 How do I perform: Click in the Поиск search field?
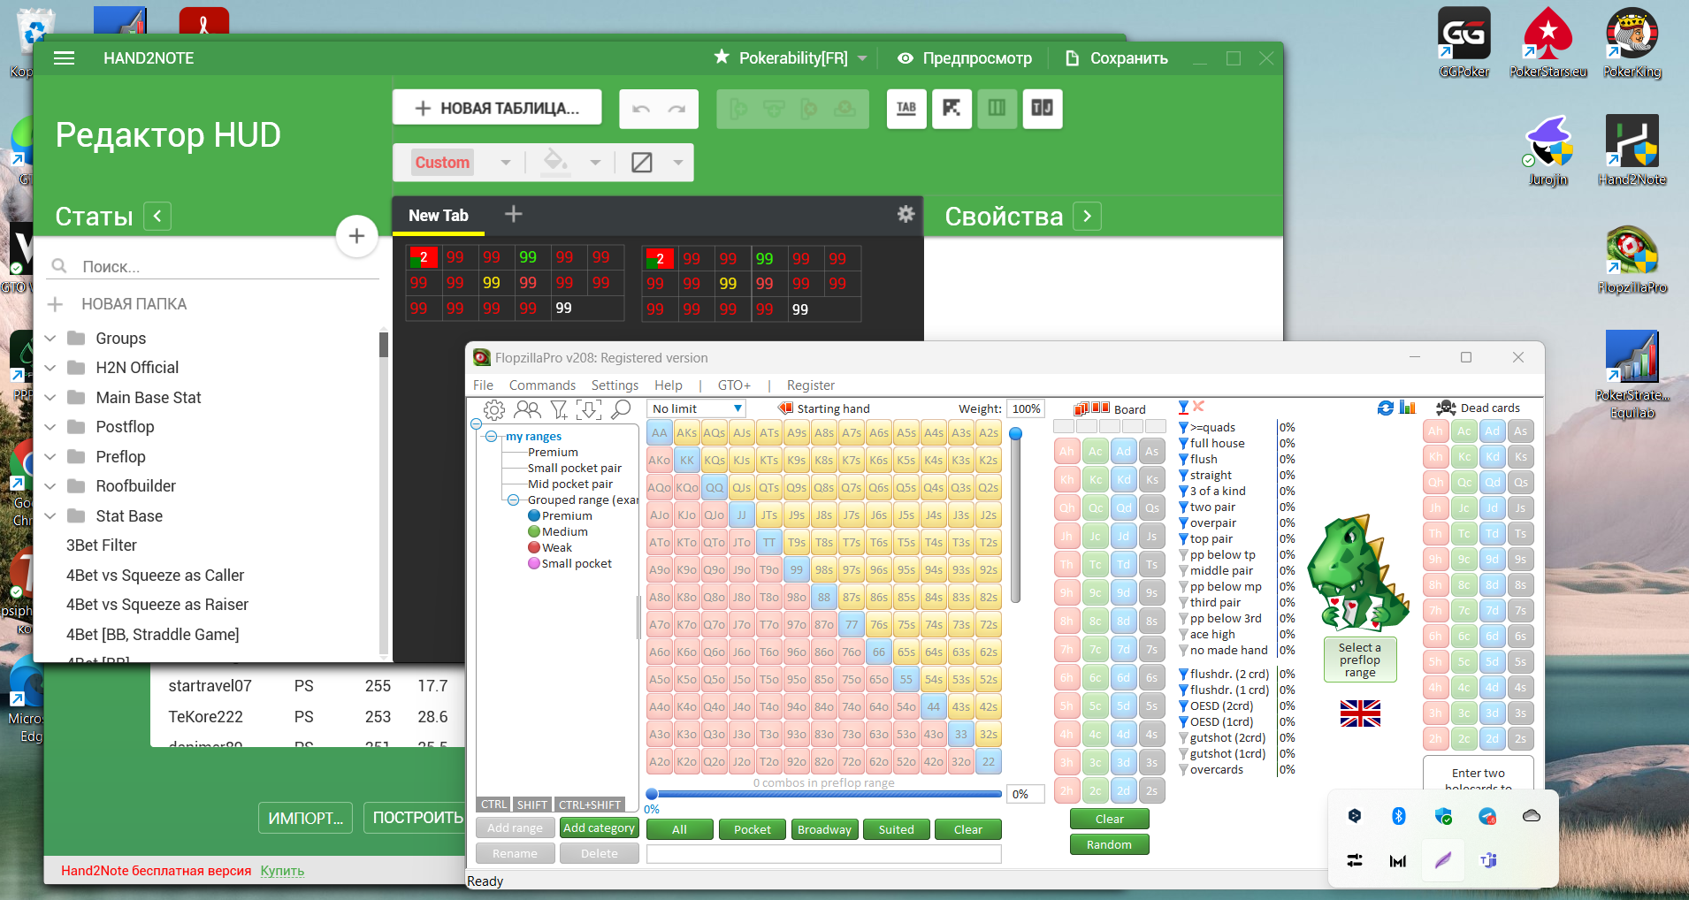(212, 266)
